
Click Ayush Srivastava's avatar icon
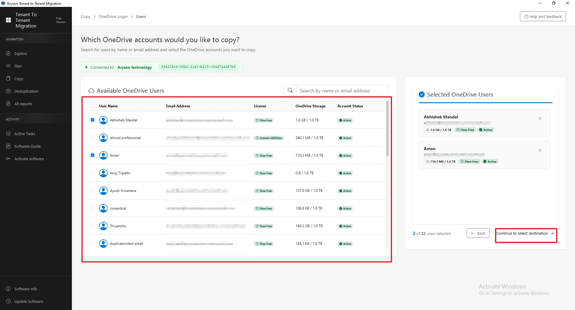point(103,191)
